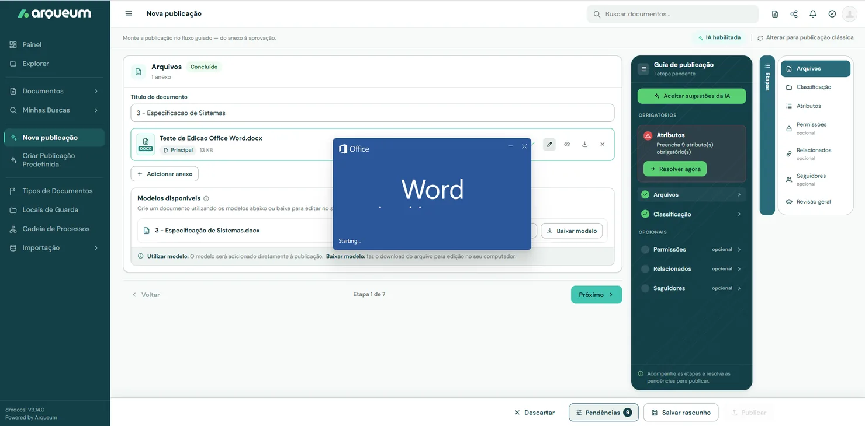Click Resolver agora button

pyautogui.click(x=675, y=169)
